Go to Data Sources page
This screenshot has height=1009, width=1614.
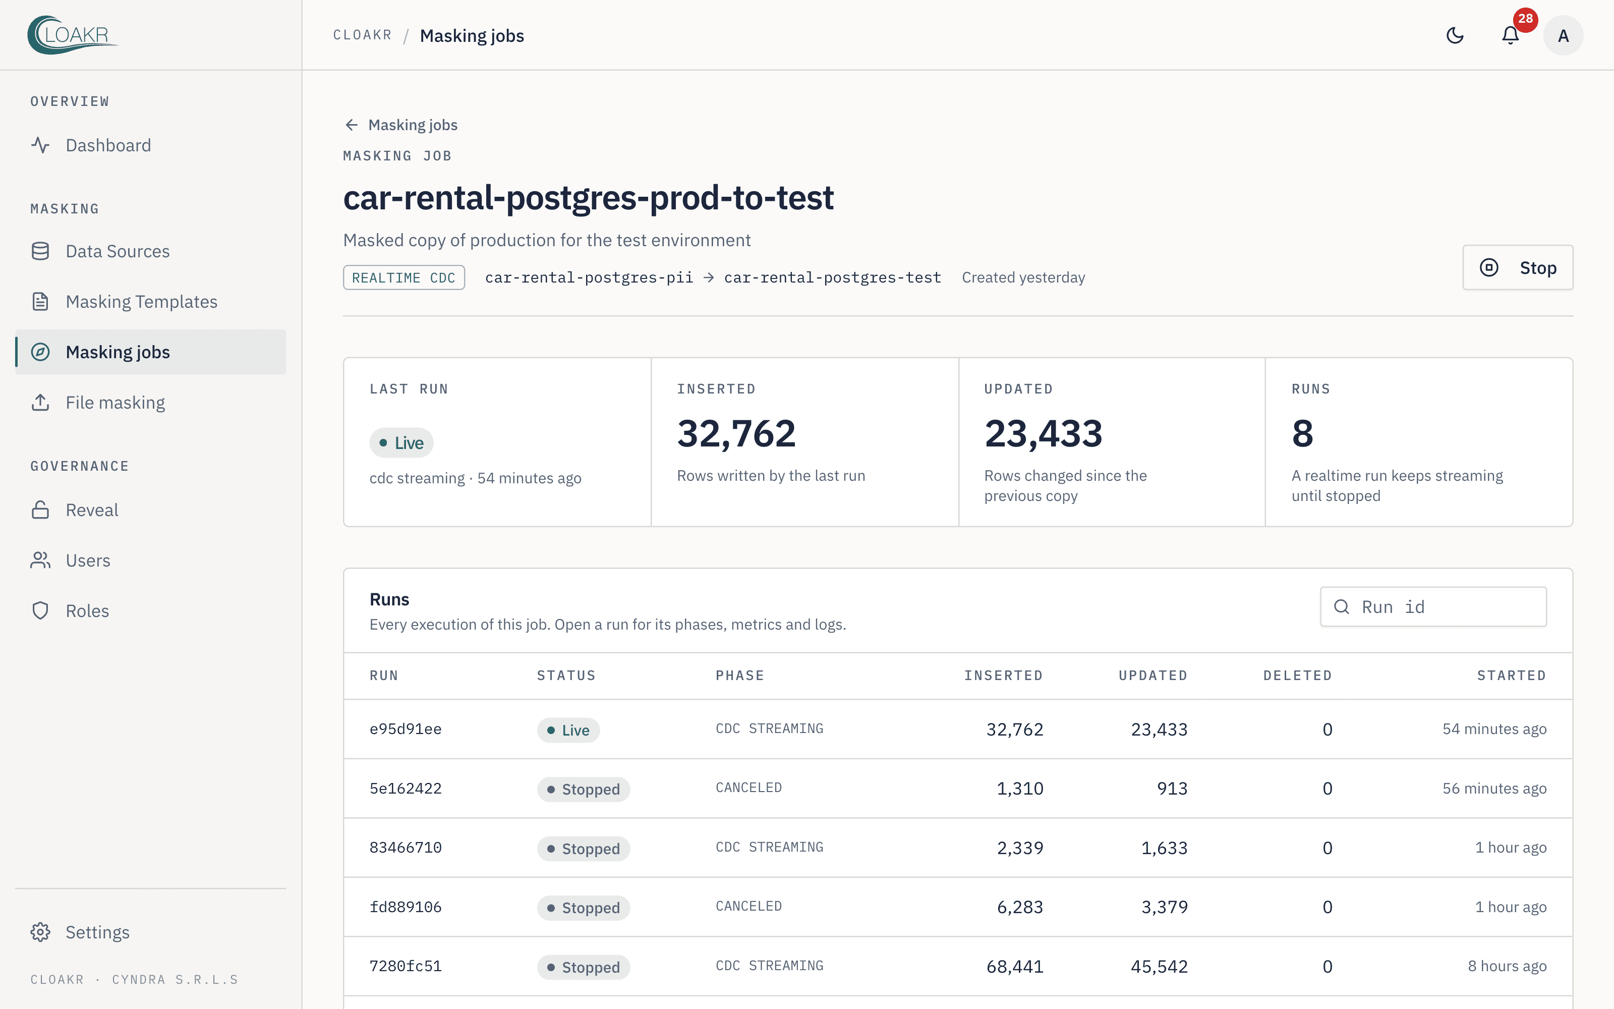tap(151, 251)
